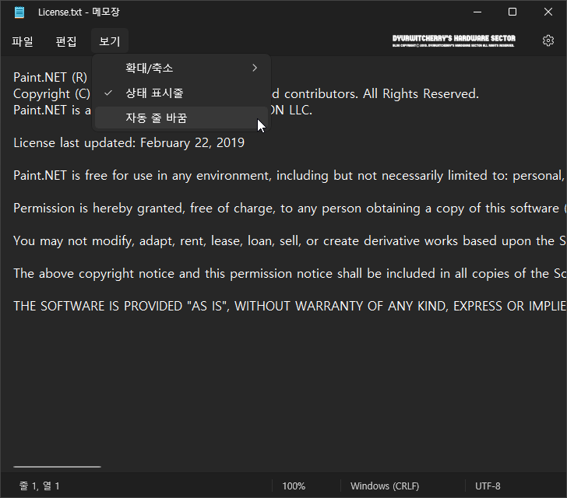Click the 확대/축소 submenu chevron arrow
Viewport: 567px width, 498px height.
coord(255,68)
